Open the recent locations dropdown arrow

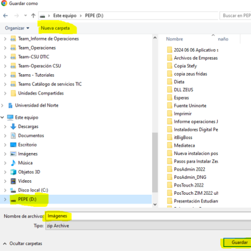point(26,16)
